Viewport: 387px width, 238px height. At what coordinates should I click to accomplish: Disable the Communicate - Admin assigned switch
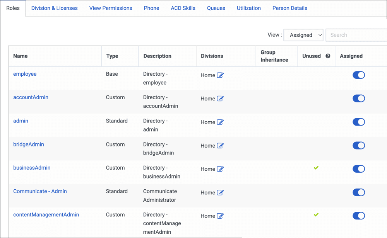[x=359, y=192]
